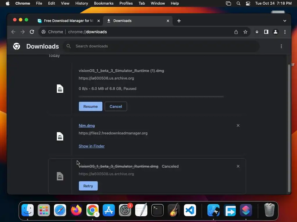Click the canceled download file icon
The height and width of the screenshot is (222, 297).
(60, 176)
